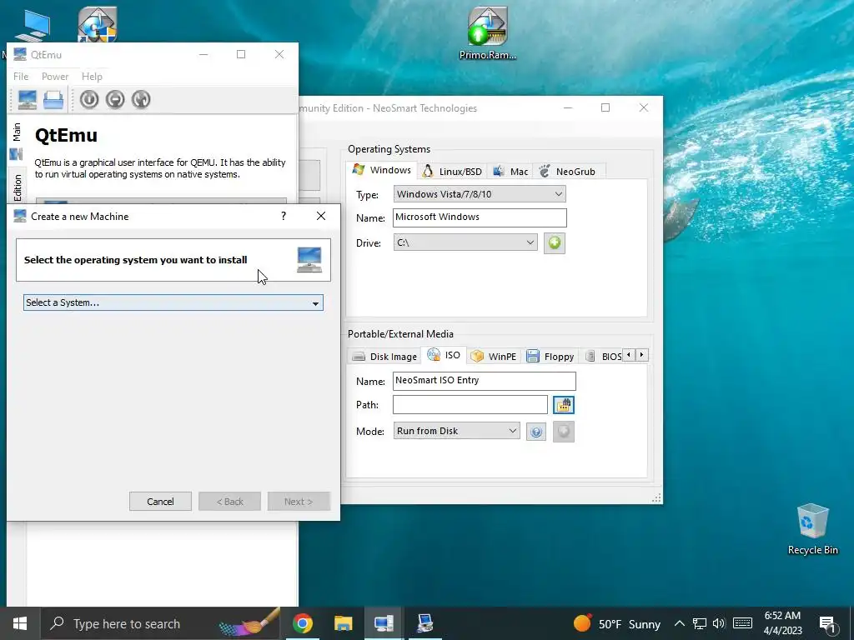Open the Drive dropdown showing C:\

pos(465,242)
